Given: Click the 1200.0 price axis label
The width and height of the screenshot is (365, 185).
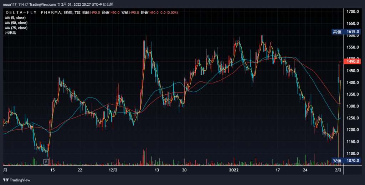Looking at the screenshot, I should [x=353, y=130].
